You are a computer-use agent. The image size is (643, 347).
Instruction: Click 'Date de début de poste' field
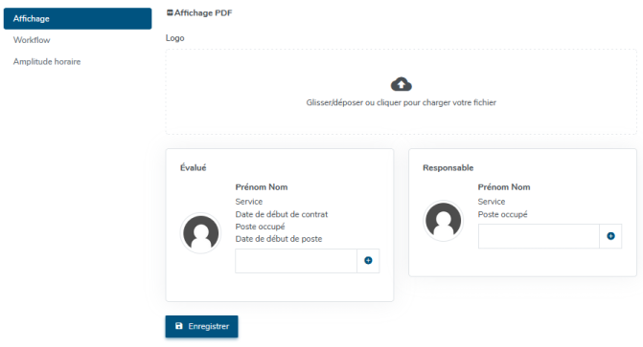pos(279,239)
